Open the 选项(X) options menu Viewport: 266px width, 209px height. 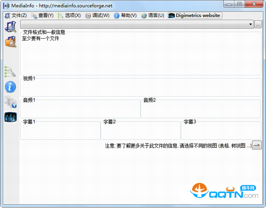(69, 16)
